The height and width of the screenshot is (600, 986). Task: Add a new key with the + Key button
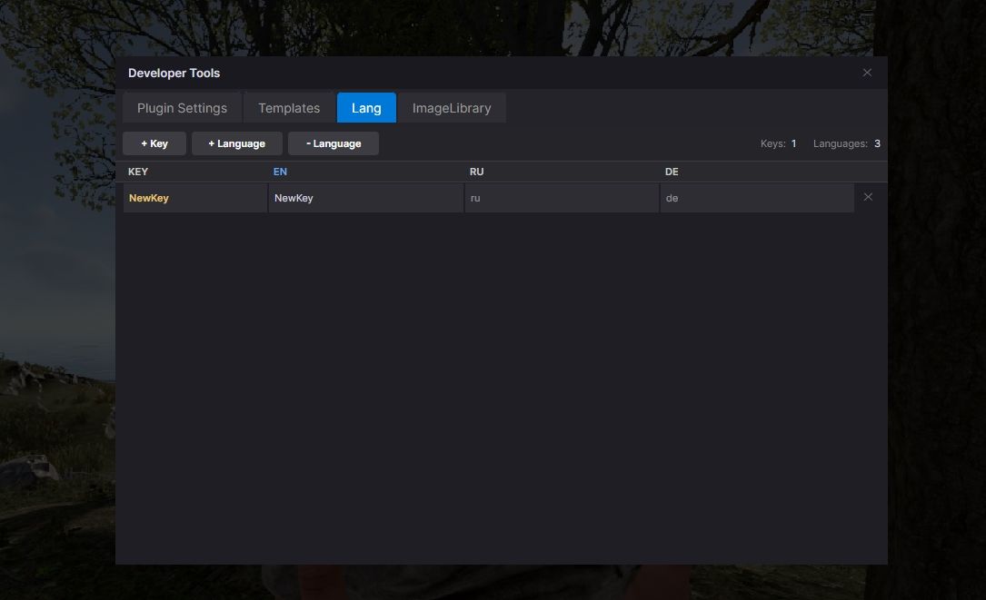tap(154, 143)
